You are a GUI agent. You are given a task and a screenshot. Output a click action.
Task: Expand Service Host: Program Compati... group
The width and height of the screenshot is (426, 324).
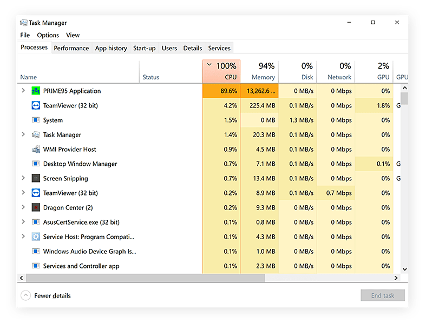click(23, 236)
